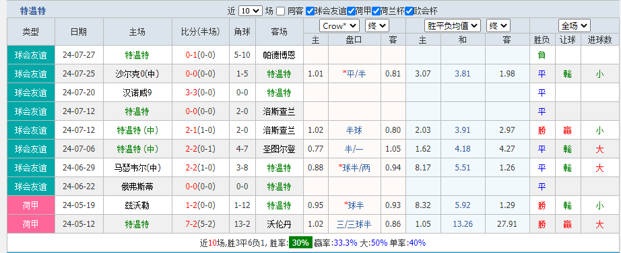The image size is (621, 253).
Task: Open the Crow* bookmaker dropdown
Action: (339, 26)
